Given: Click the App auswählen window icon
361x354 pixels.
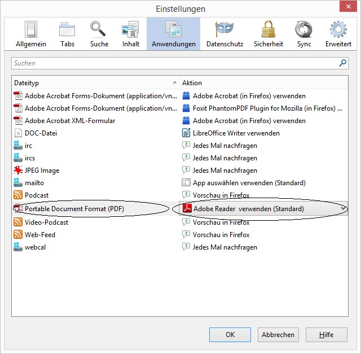Looking at the screenshot, I should tap(186, 182).
